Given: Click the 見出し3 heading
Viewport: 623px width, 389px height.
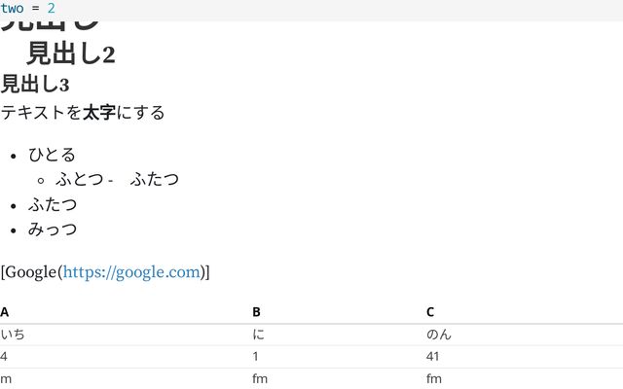Looking at the screenshot, I should coord(35,85).
